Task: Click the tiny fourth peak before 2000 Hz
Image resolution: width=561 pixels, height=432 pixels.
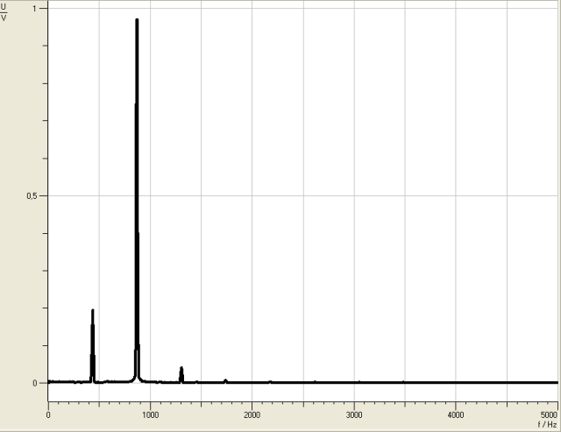Action: 225,380
